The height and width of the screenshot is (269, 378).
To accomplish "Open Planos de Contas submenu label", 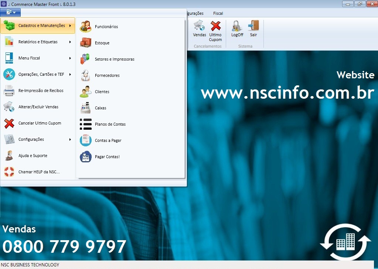I will tap(110, 125).
